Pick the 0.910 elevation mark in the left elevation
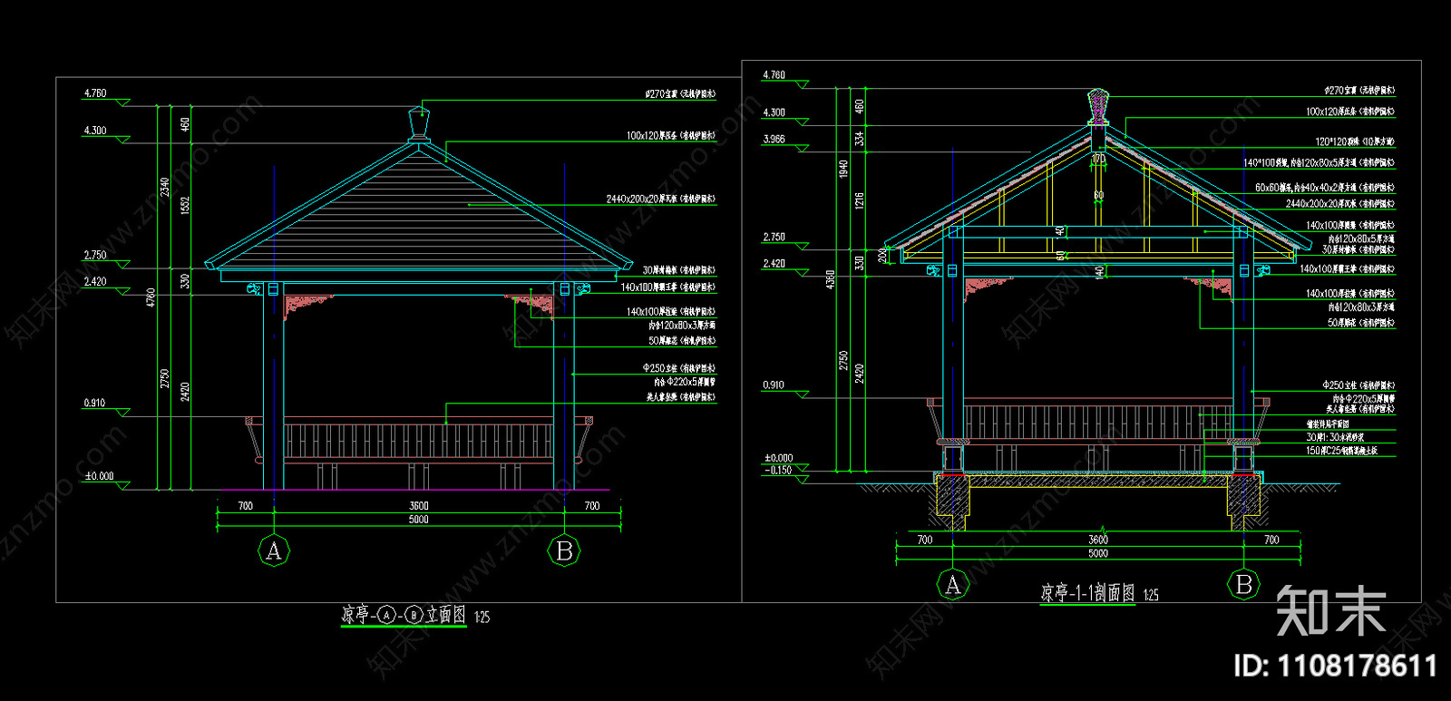This screenshot has height=701, width=1451. point(94,403)
